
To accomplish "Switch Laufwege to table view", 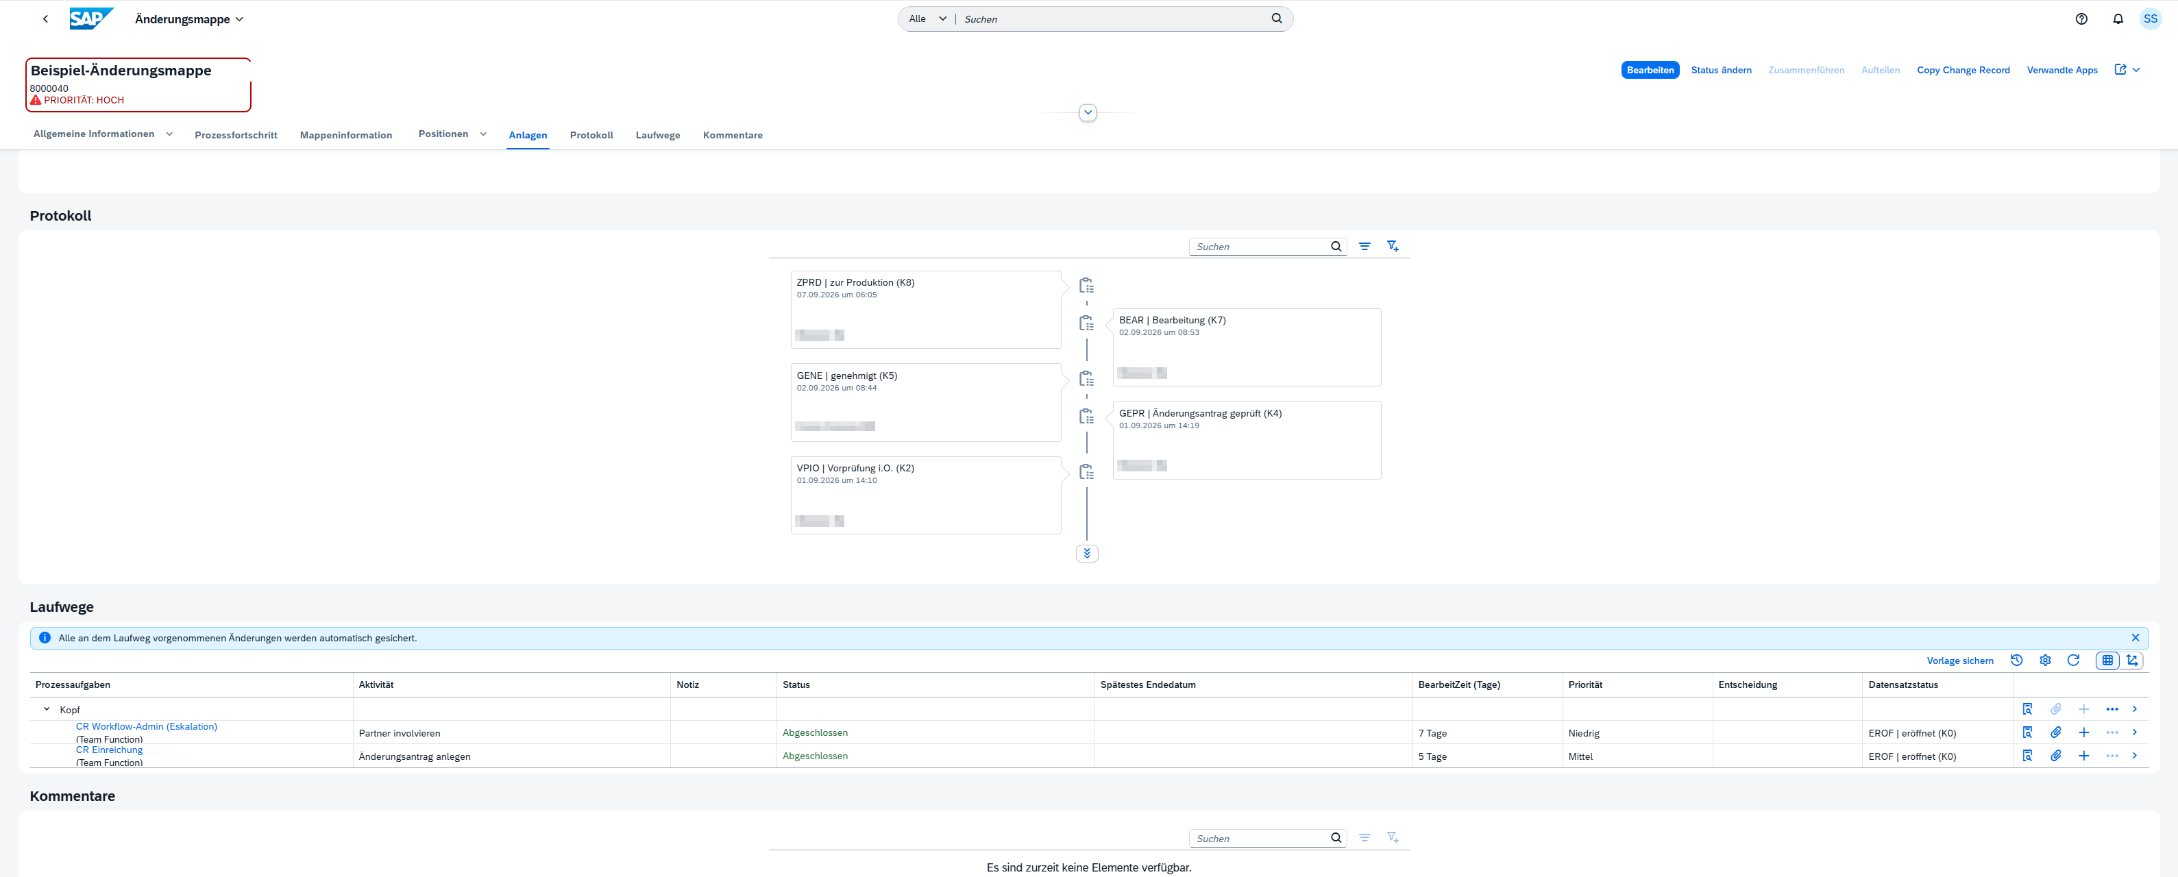I will coord(2107,660).
